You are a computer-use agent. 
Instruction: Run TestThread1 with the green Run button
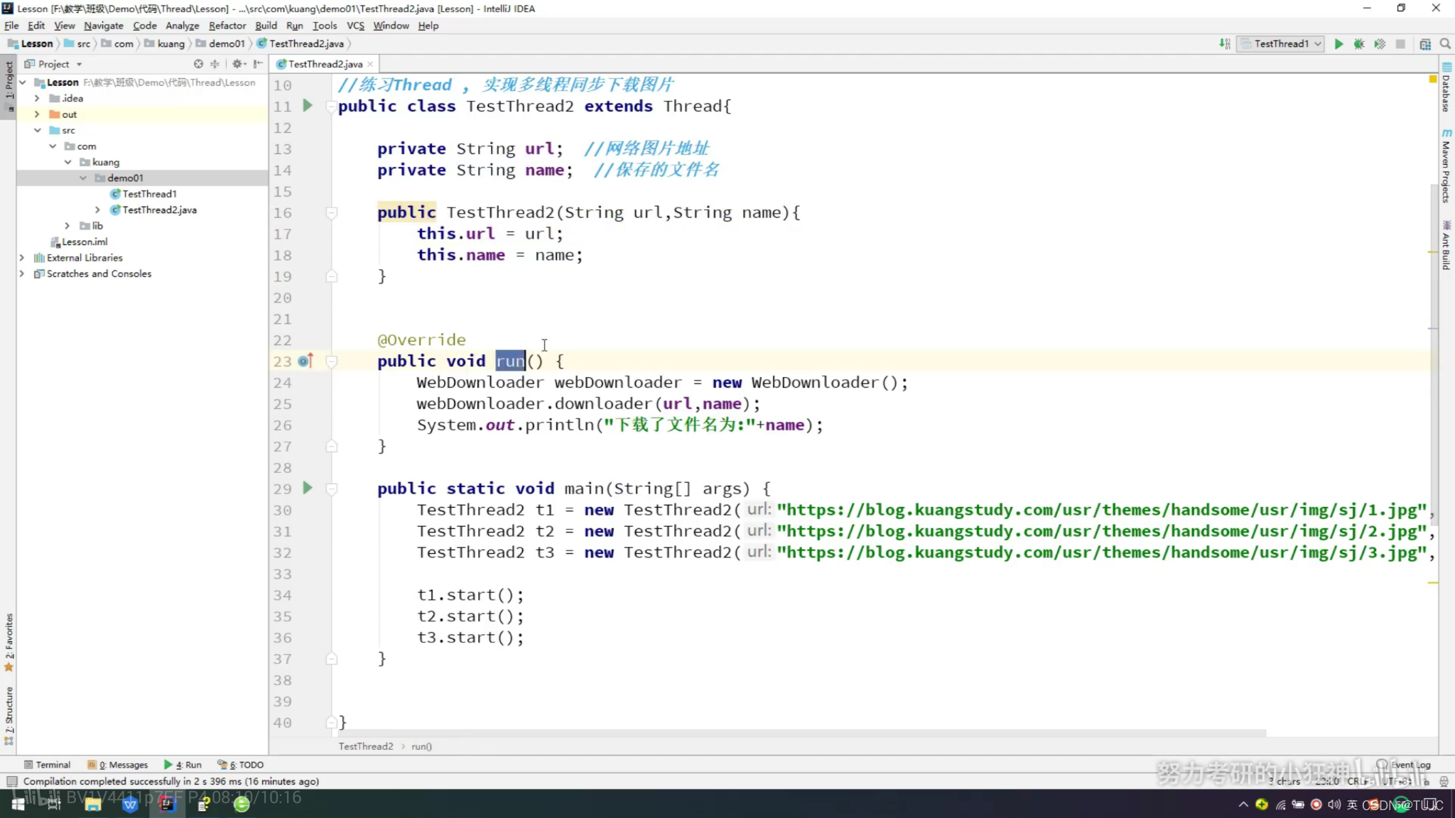click(x=1338, y=44)
